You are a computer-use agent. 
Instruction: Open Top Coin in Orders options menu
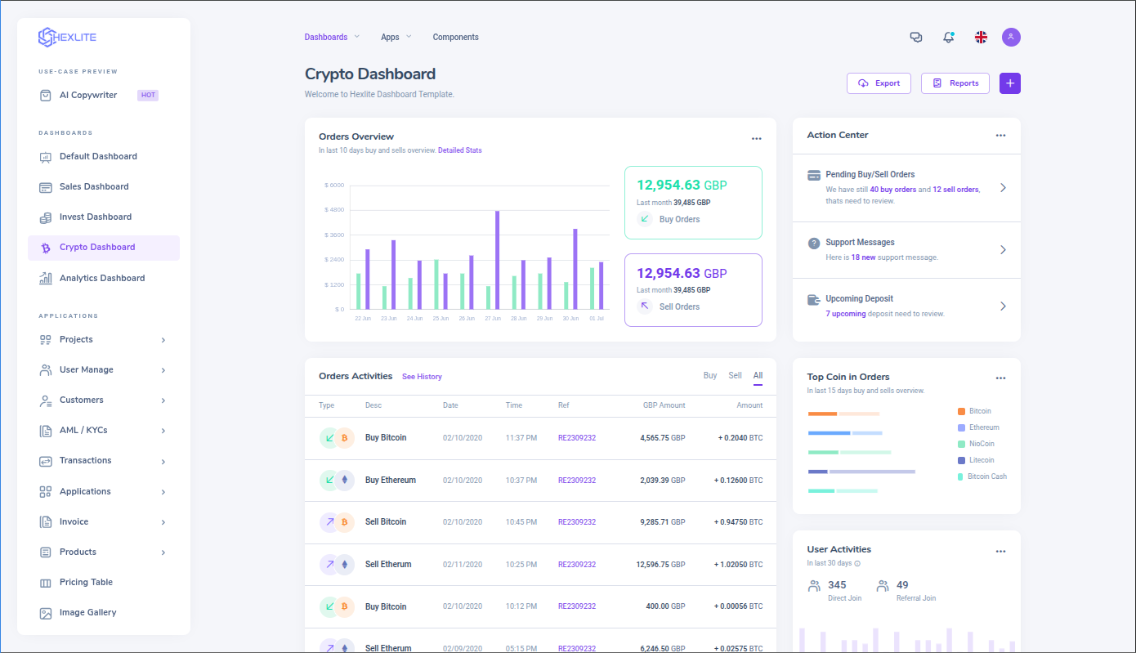[1000, 378]
